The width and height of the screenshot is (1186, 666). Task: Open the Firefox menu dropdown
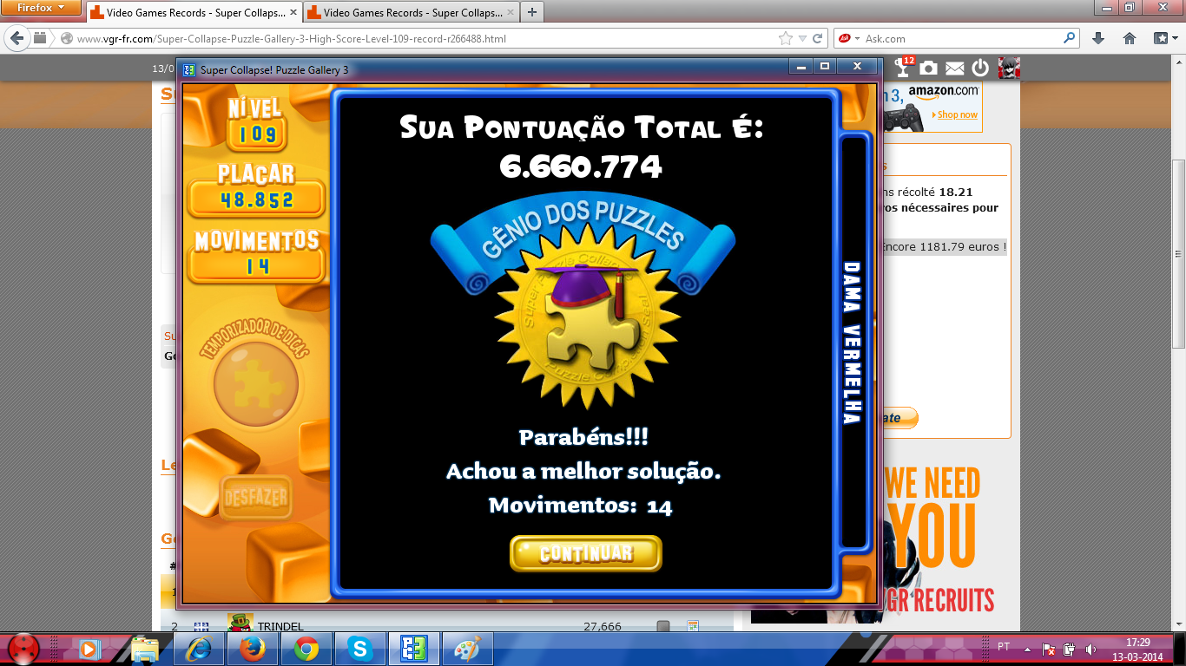[x=42, y=8]
